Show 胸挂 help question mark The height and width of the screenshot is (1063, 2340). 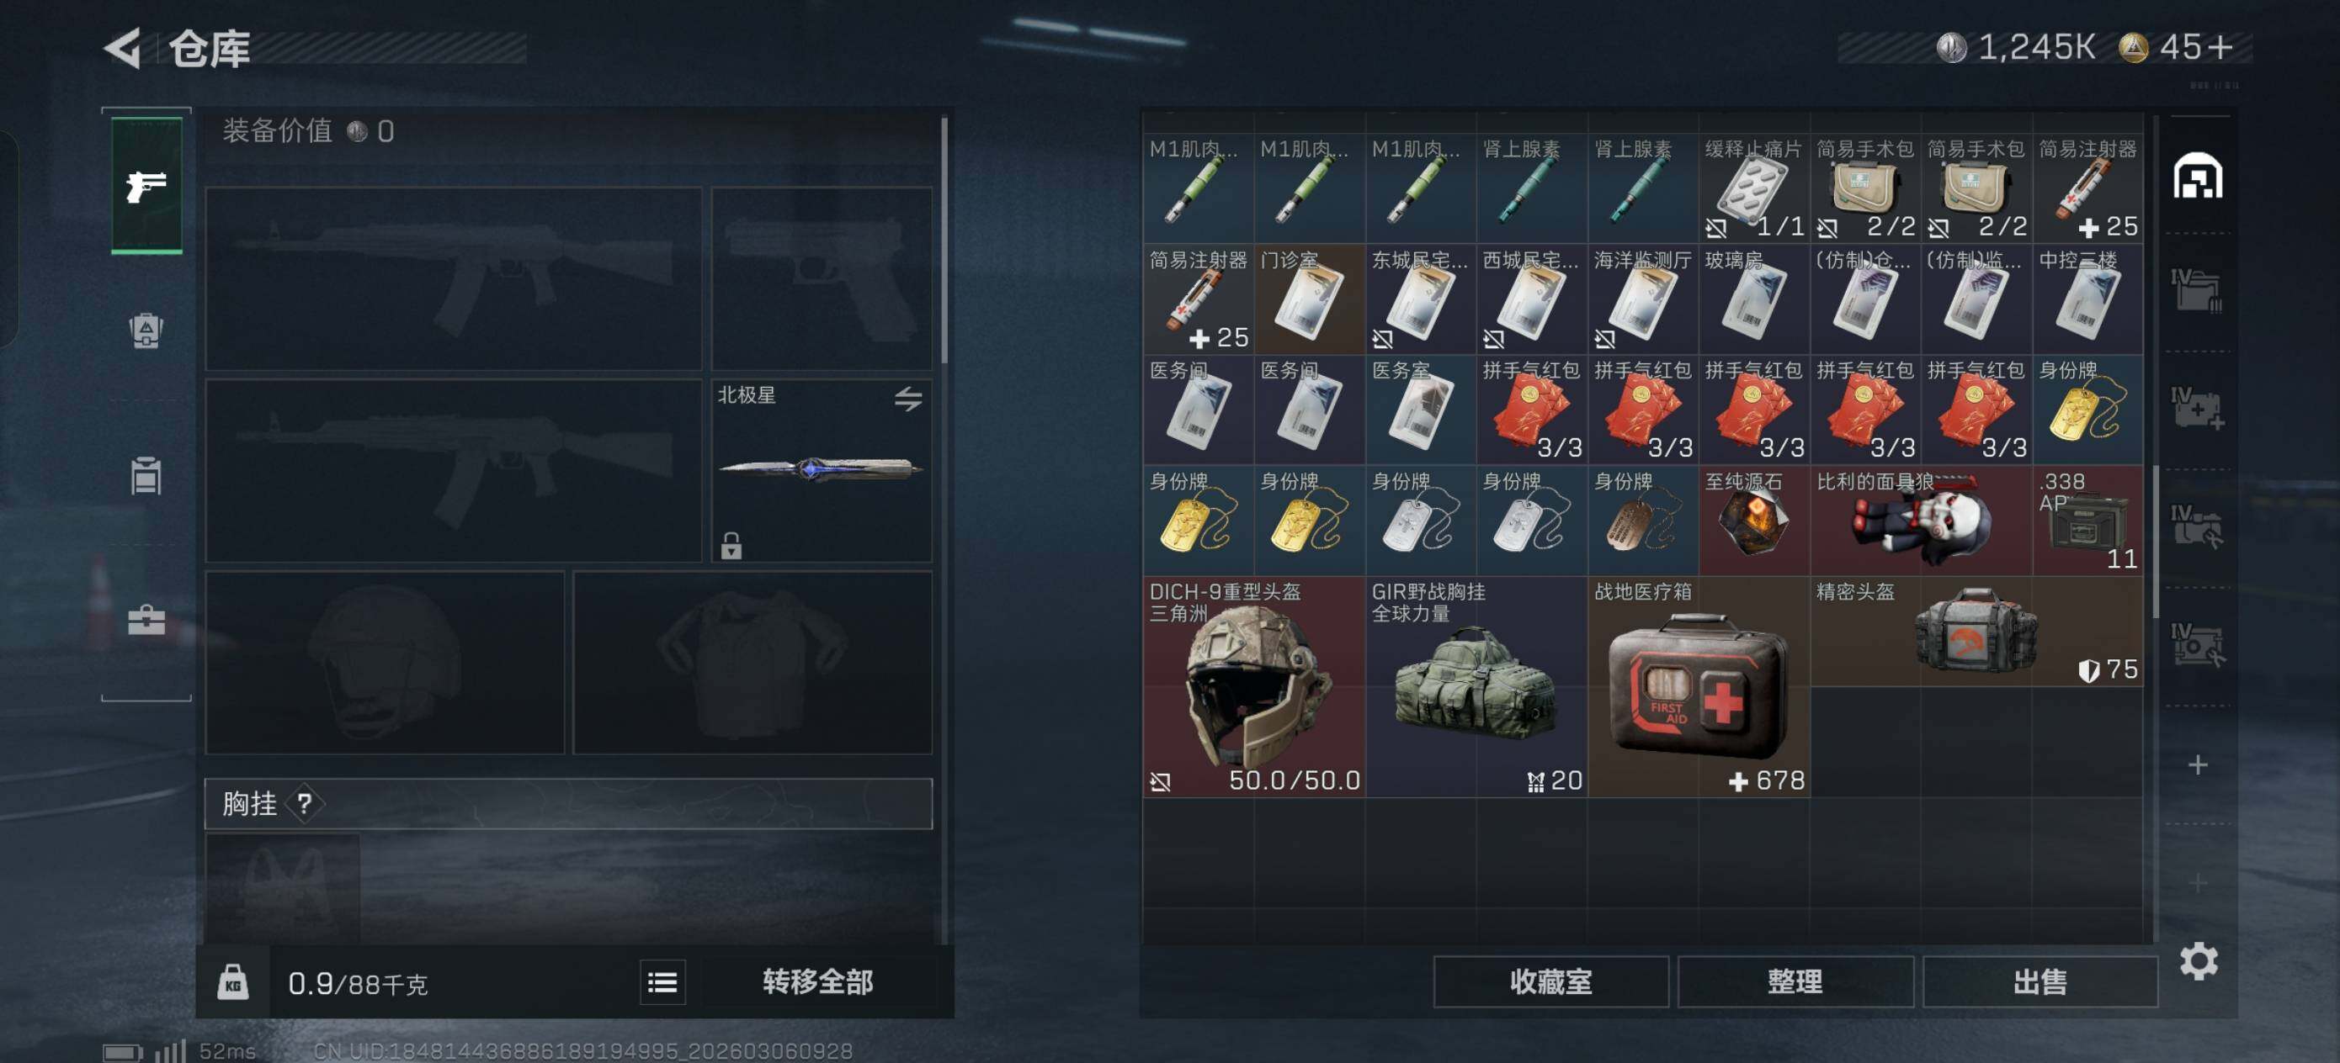tap(303, 803)
